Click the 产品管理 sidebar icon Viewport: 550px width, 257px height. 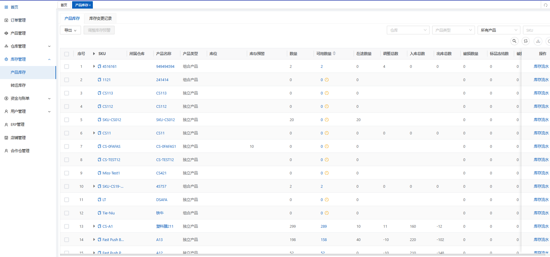click(6, 33)
